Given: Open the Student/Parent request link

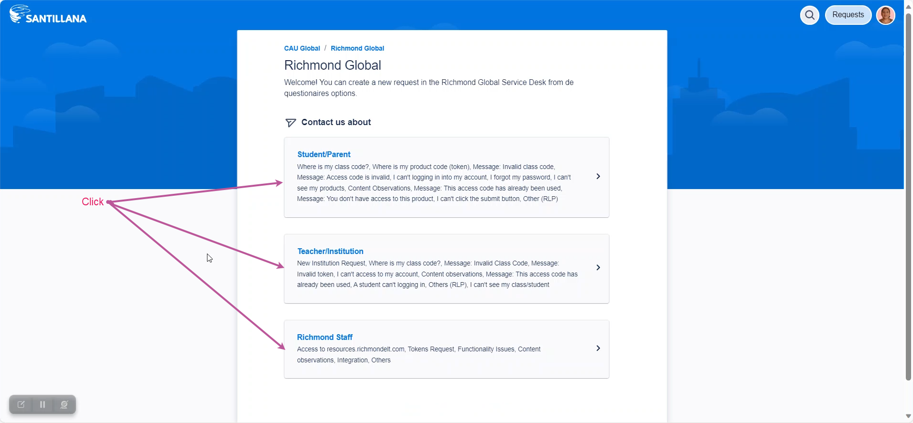Looking at the screenshot, I should (x=324, y=154).
